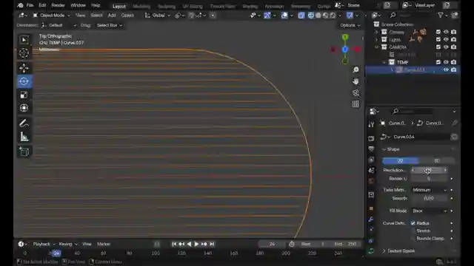Enable the Bounds Clamp checkbox

(413, 238)
